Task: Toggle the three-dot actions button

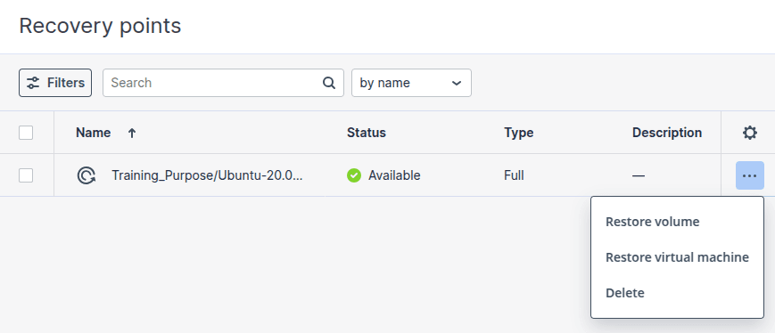Action: click(750, 175)
